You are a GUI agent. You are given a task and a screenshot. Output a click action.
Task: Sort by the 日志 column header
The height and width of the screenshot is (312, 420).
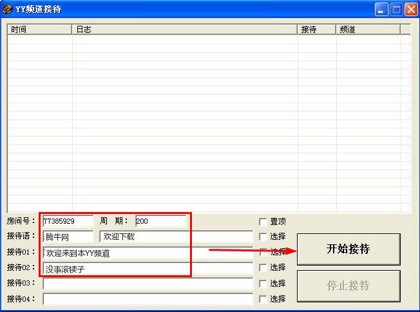[x=184, y=30]
